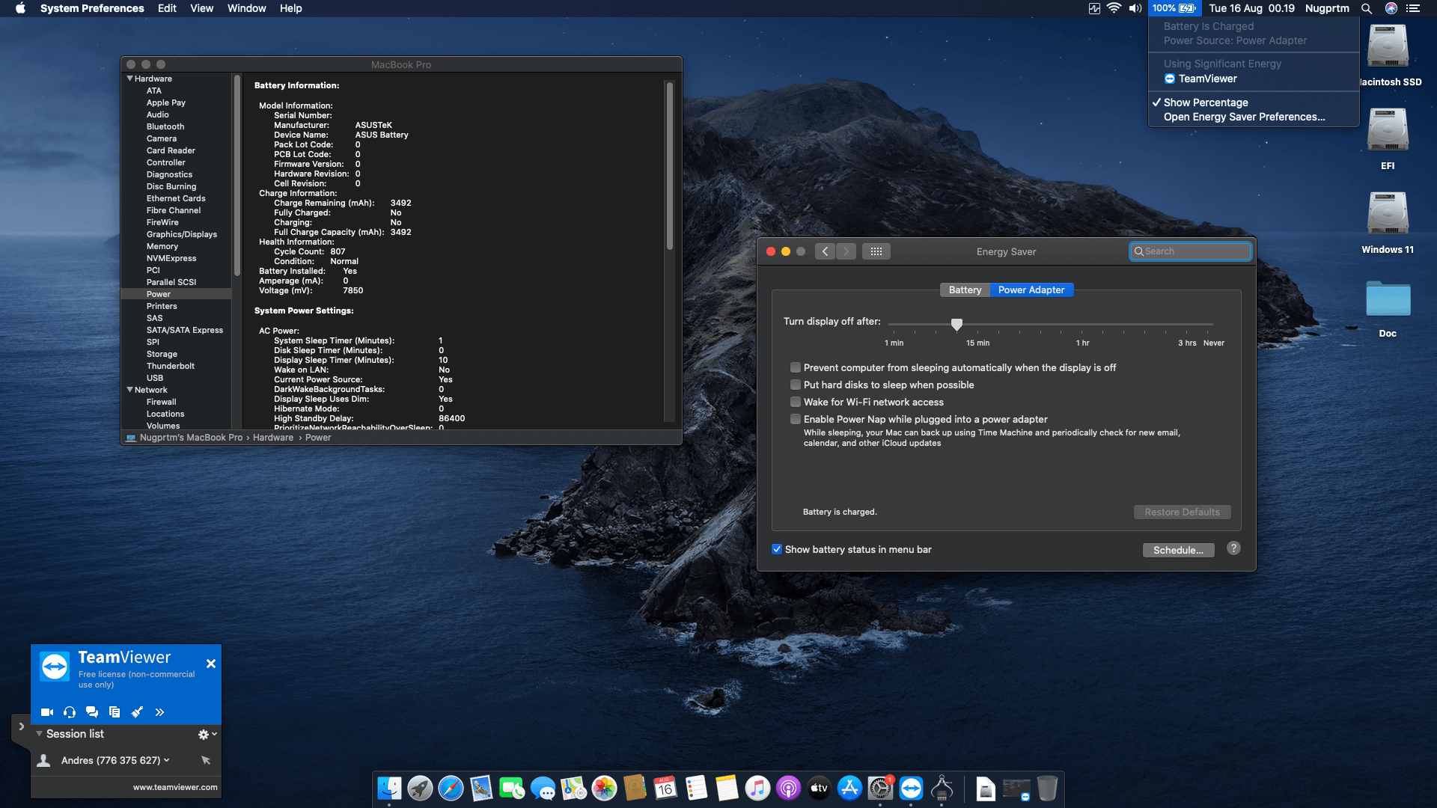This screenshot has height=808, width=1437.
Task: Collapse the TeamViewer side panel arrow
Action: pos(21,726)
